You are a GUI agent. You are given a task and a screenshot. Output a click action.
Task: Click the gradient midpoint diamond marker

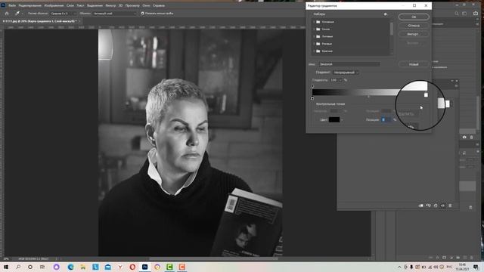coord(368,97)
